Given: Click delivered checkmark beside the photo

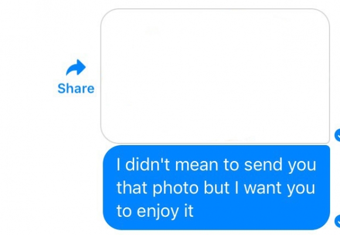Looking at the screenshot, I should (x=338, y=135).
